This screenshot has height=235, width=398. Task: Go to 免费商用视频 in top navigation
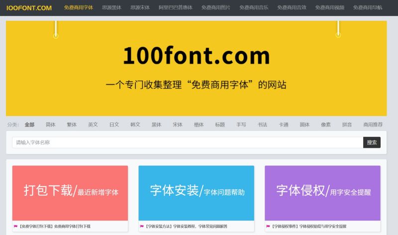coord(330,7)
